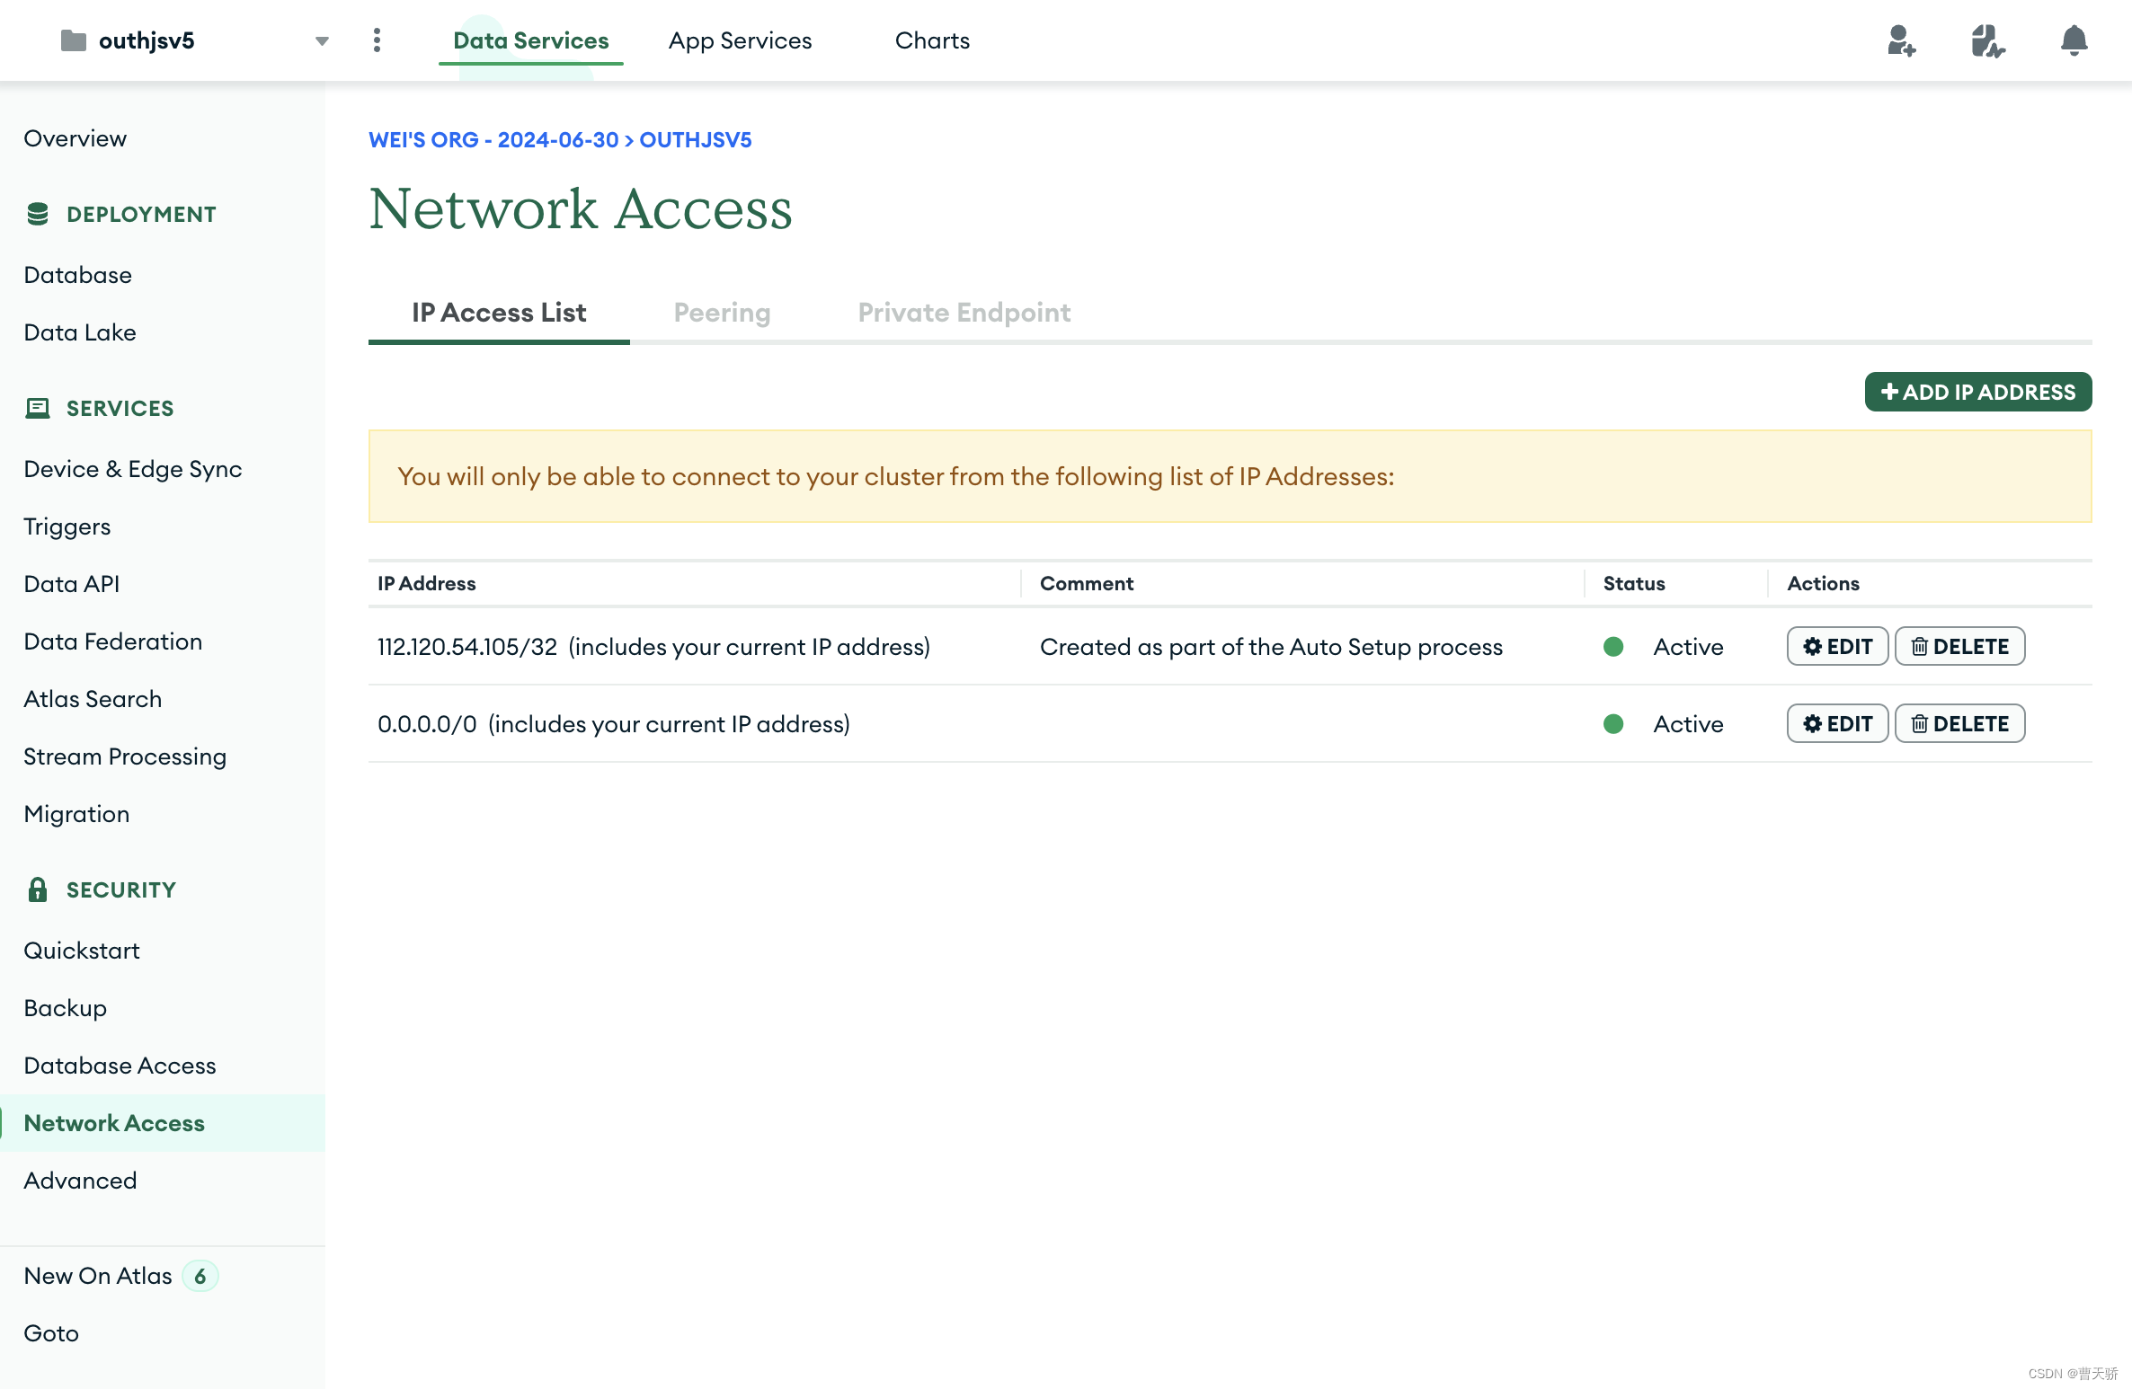Click the folder icon beside outhjsv5
The height and width of the screenshot is (1389, 2132).
coord(73,40)
